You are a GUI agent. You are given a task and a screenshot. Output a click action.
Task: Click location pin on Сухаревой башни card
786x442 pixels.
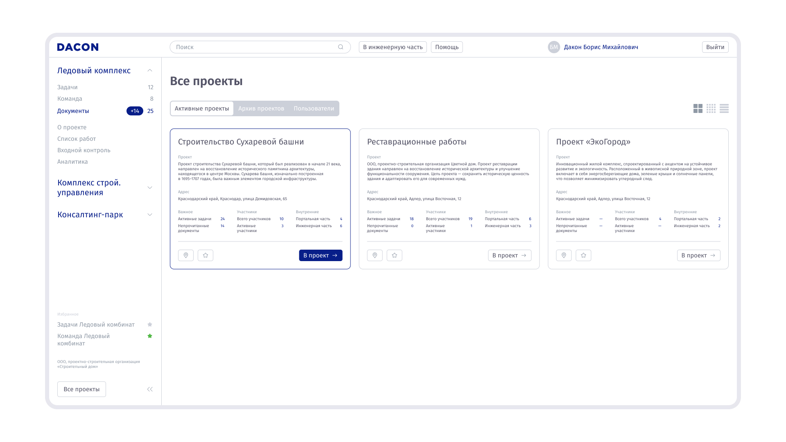pyautogui.click(x=186, y=255)
